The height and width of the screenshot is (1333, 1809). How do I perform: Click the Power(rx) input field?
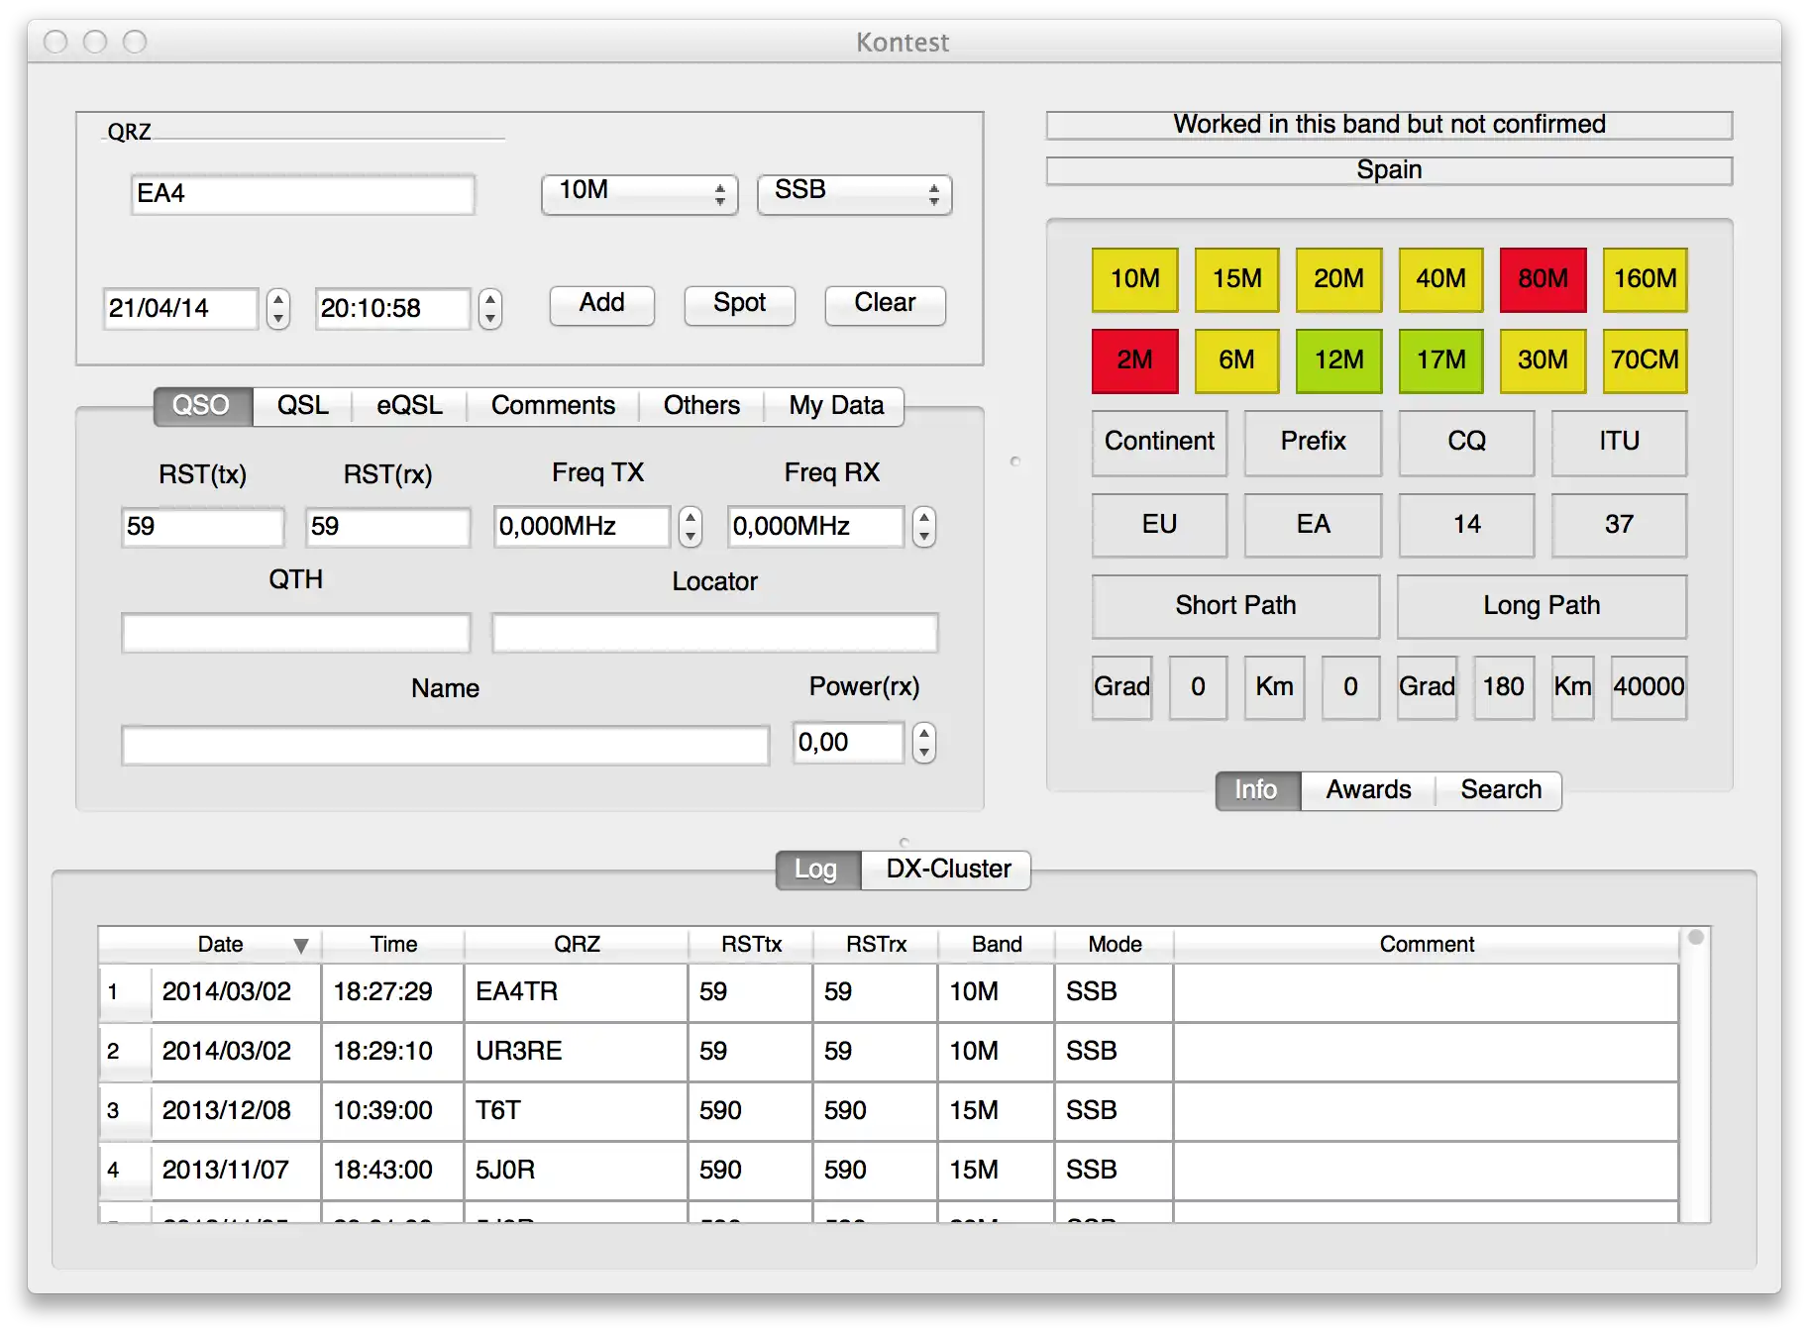coord(849,743)
